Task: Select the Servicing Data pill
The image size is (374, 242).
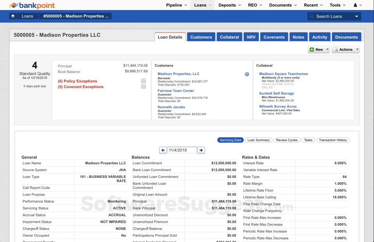Action: tap(231, 140)
